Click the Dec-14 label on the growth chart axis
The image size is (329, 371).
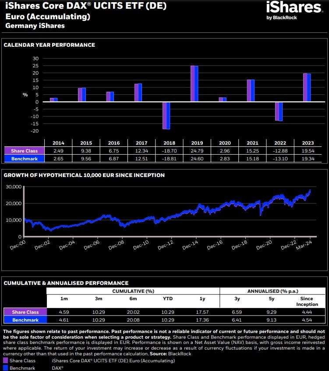pos(190,245)
